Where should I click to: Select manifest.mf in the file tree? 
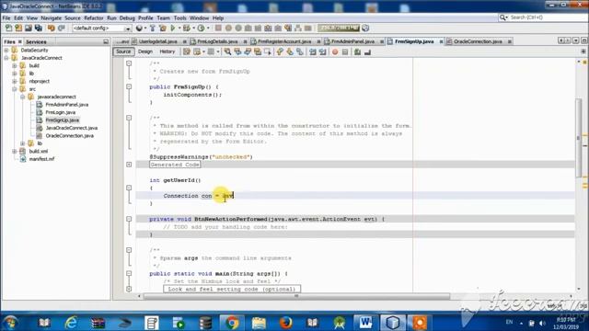click(x=41, y=159)
